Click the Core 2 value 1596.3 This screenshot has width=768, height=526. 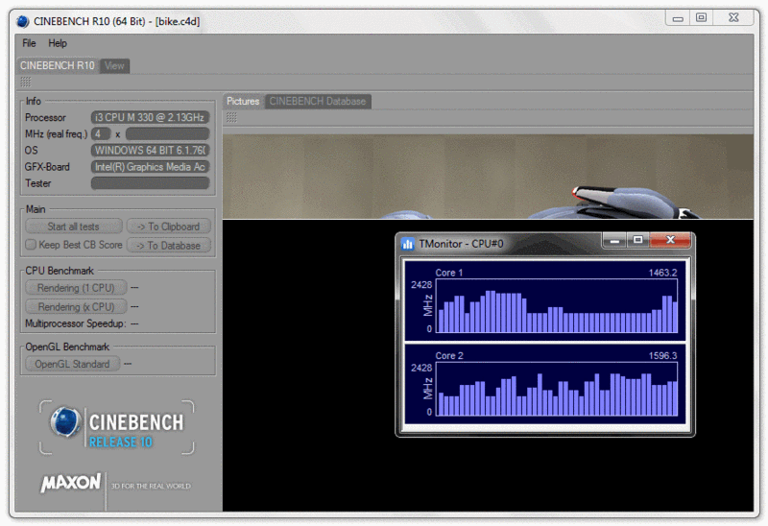pyautogui.click(x=662, y=356)
